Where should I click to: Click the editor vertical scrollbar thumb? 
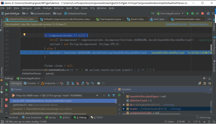click(211, 48)
